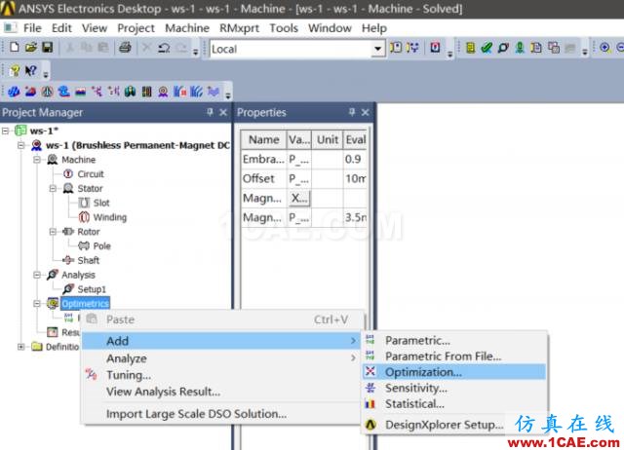Select the Circuit tree item
624x450 pixels.
click(91, 174)
